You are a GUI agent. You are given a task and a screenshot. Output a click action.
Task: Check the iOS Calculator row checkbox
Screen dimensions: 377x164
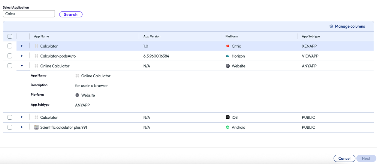[x=10, y=117]
